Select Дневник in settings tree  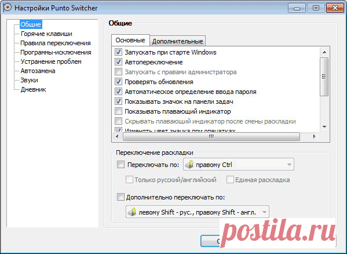click(x=34, y=90)
